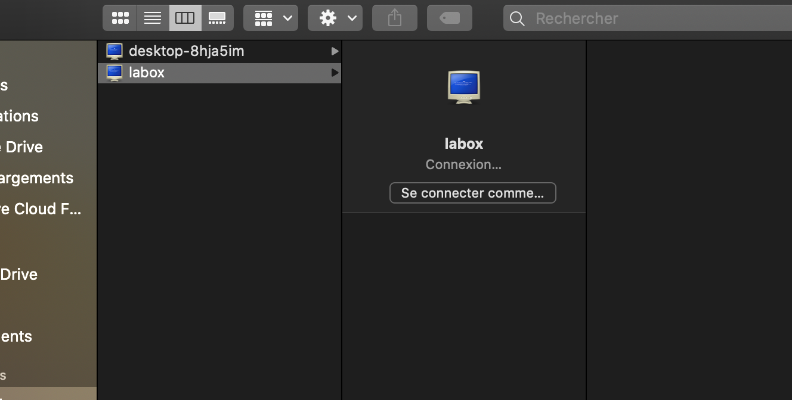792x400 pixels.
Task: Open the gear action menu
Action: (335, 18)
